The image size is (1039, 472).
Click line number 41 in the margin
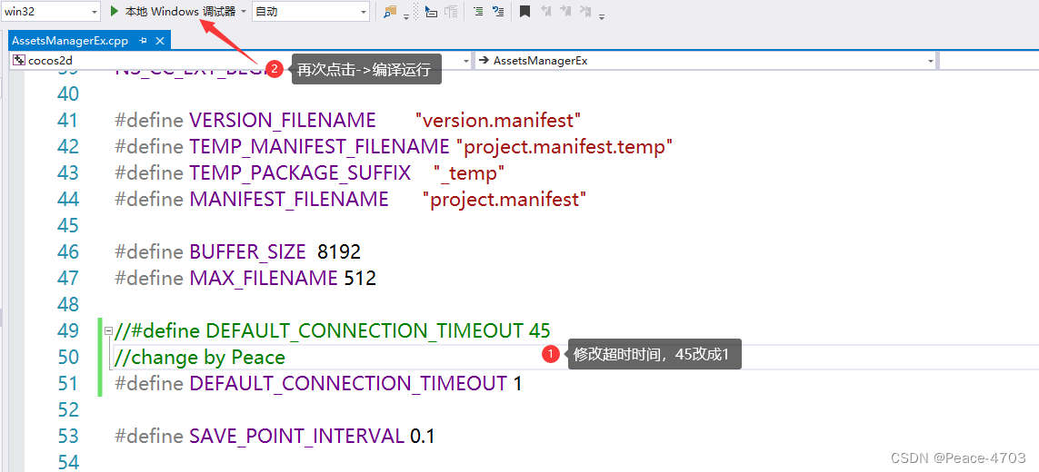(66, 121)
